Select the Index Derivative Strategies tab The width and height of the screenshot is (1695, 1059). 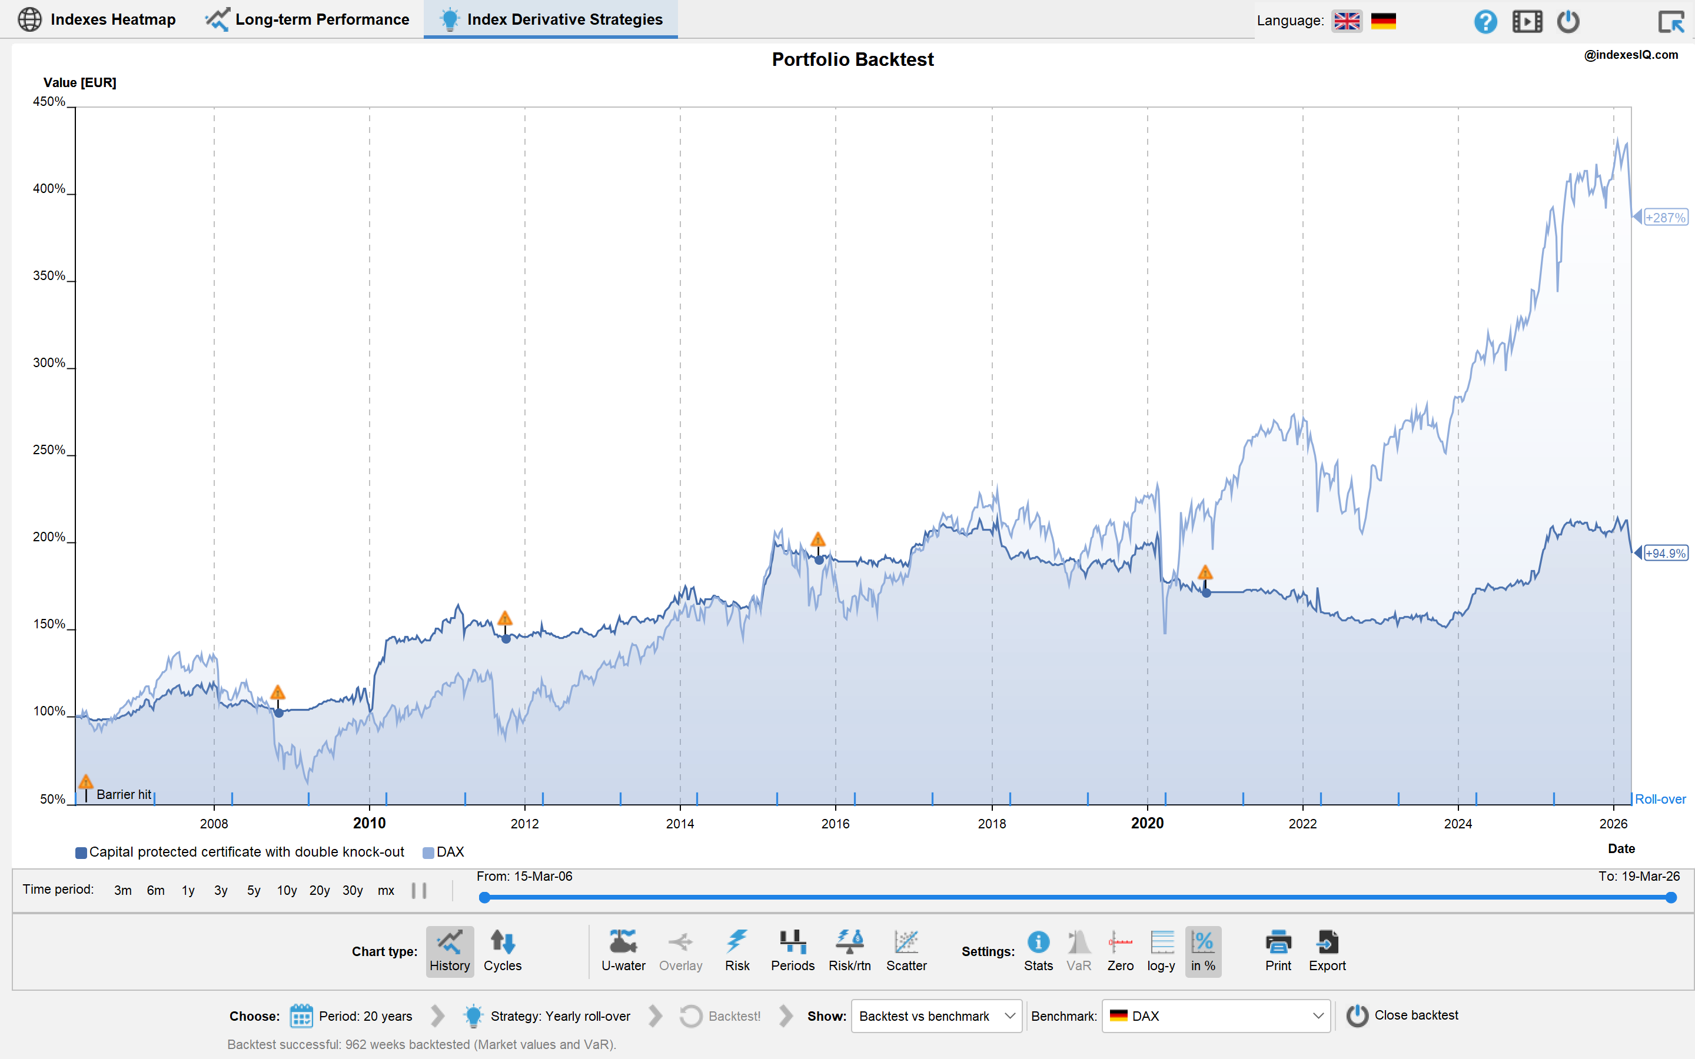click(550, 19)
